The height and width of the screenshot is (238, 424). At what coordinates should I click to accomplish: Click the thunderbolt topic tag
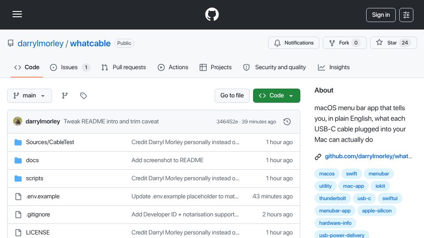click(x=333, y=198)
